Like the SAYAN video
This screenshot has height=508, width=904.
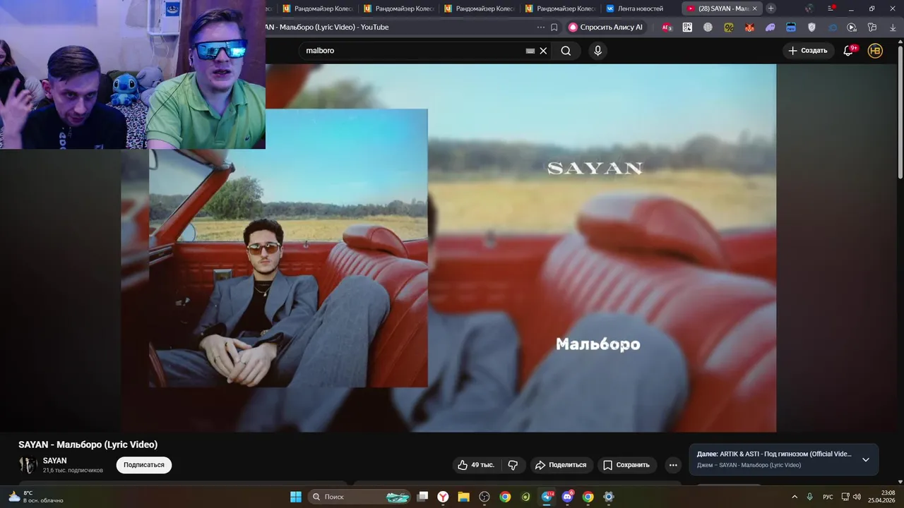476,465
